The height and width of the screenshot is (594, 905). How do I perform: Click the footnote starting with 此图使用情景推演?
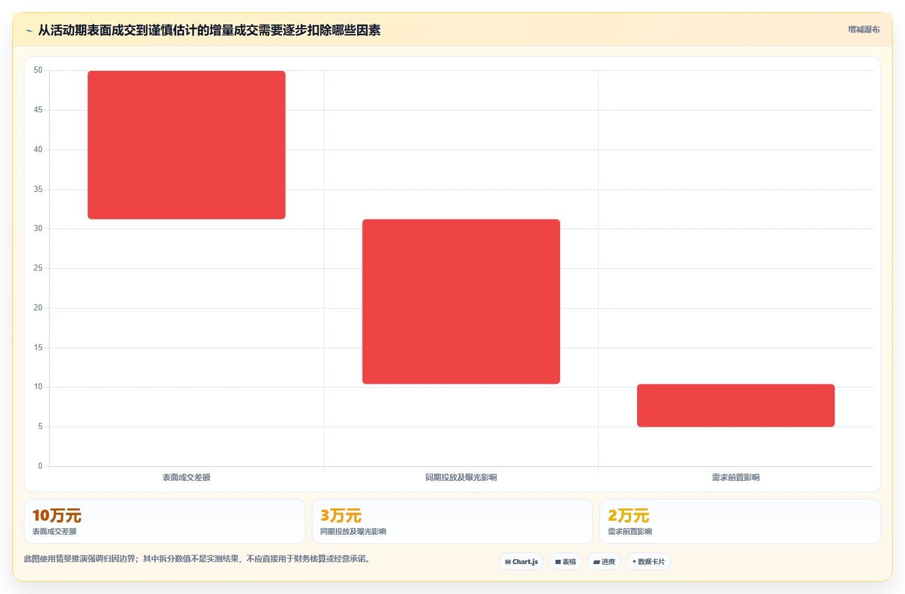tap(198, 559)
